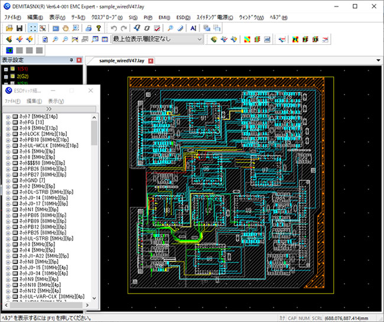
Task: Click the save floppy disk icon
Action: click(x=19, y=28)
